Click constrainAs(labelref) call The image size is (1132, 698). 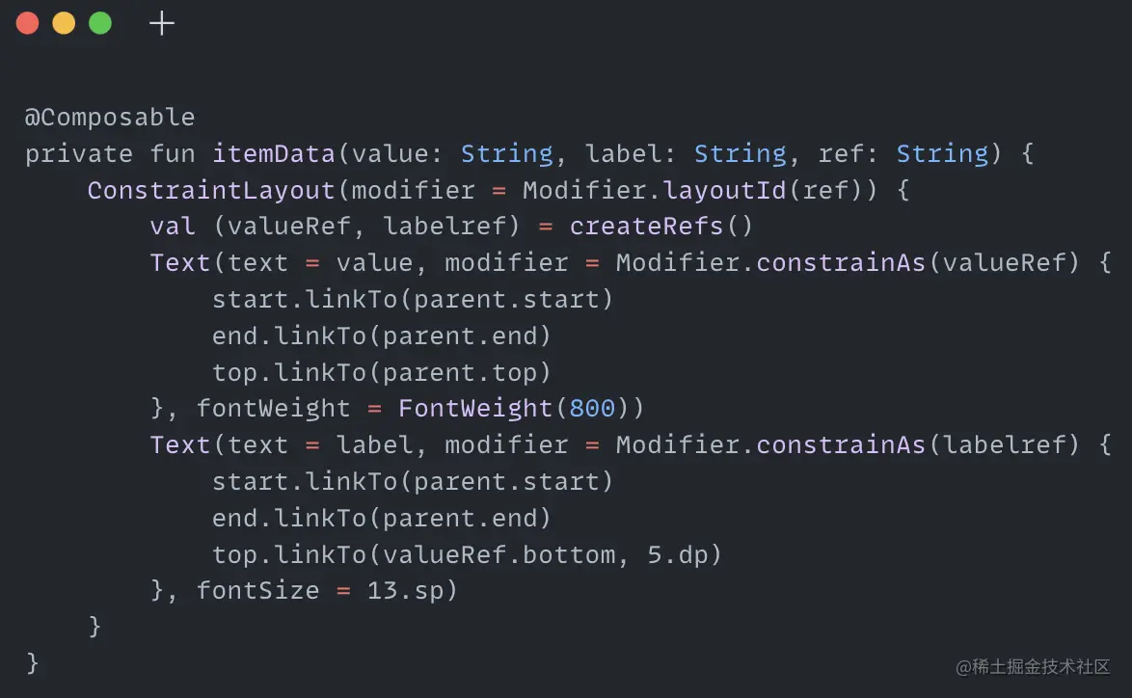(918, 444)
